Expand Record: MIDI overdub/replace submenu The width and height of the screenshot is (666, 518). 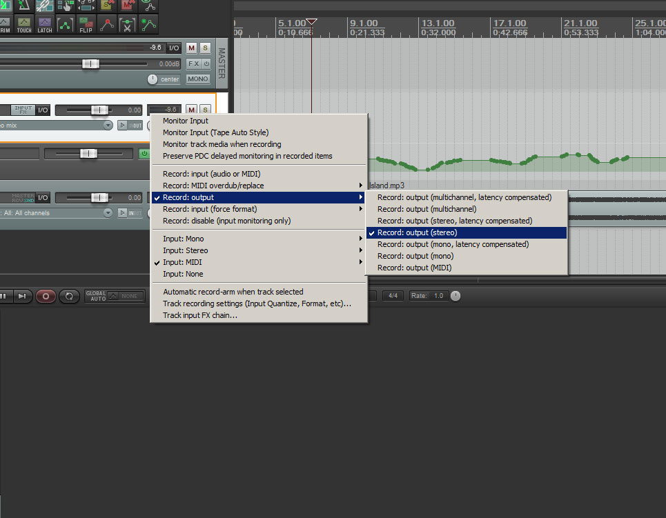(259, 186)
